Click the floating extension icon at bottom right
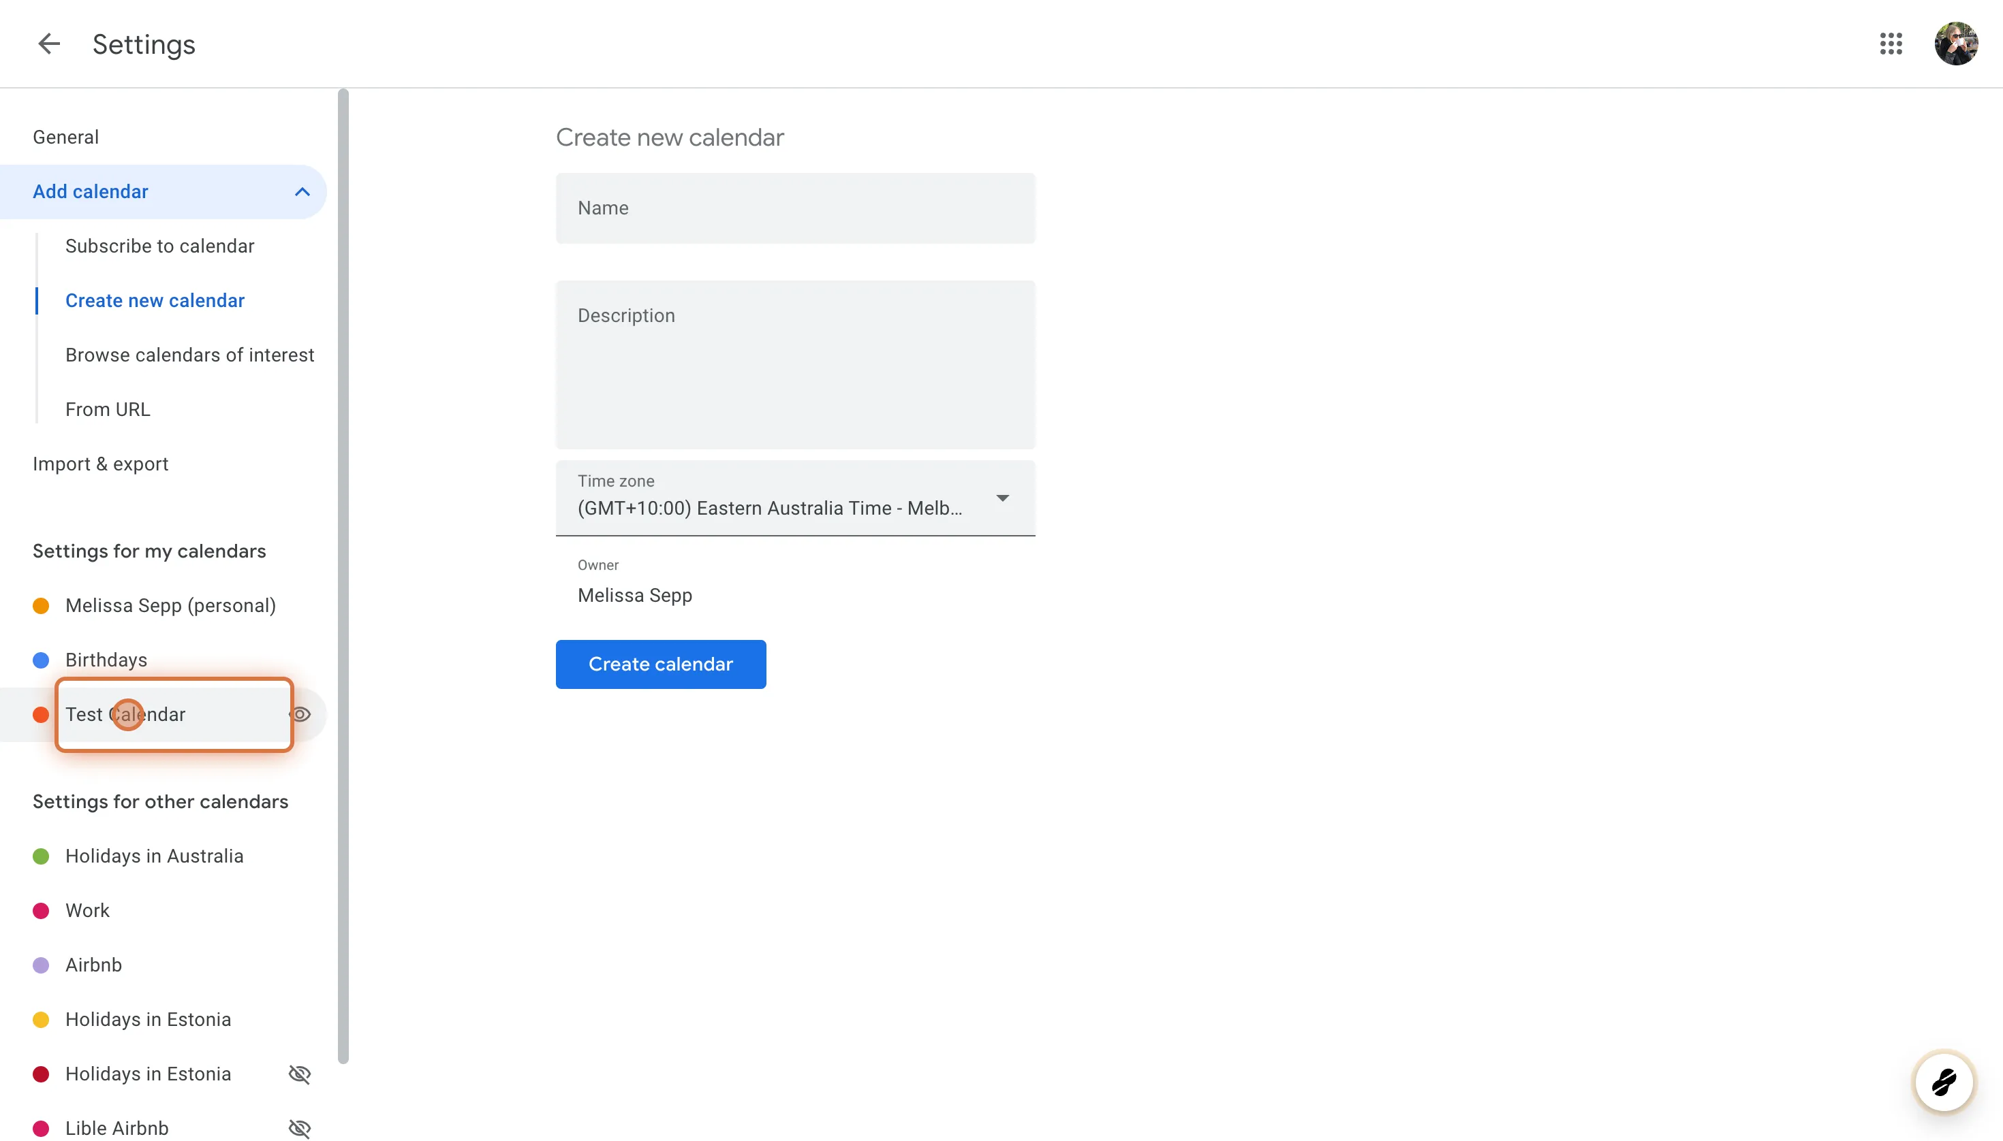Viewport: 2003px width, 1141px height. [x=1944, y=1082]
